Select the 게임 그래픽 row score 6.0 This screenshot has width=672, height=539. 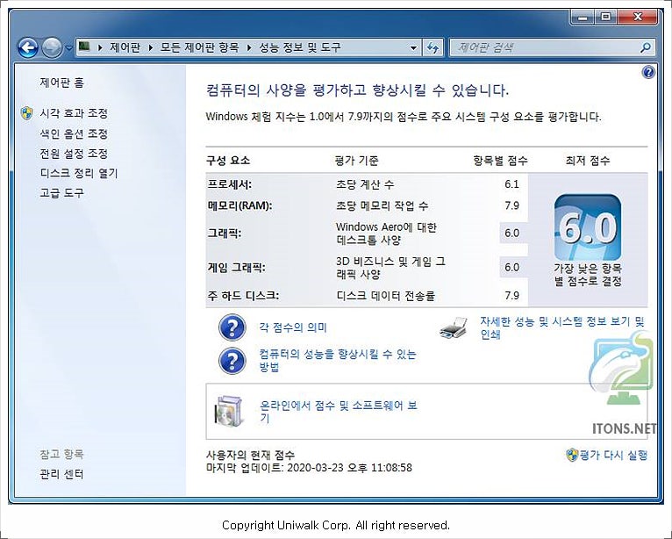(511, 267)
